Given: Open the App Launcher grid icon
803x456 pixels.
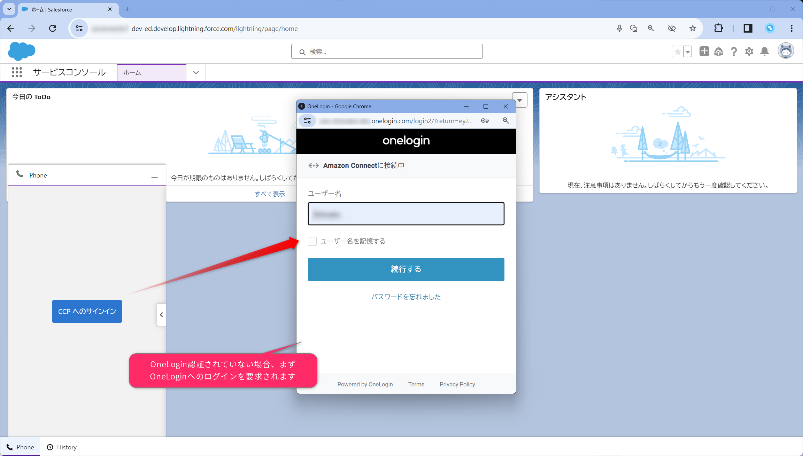Looking at the screenshot, I should (17, 72).
